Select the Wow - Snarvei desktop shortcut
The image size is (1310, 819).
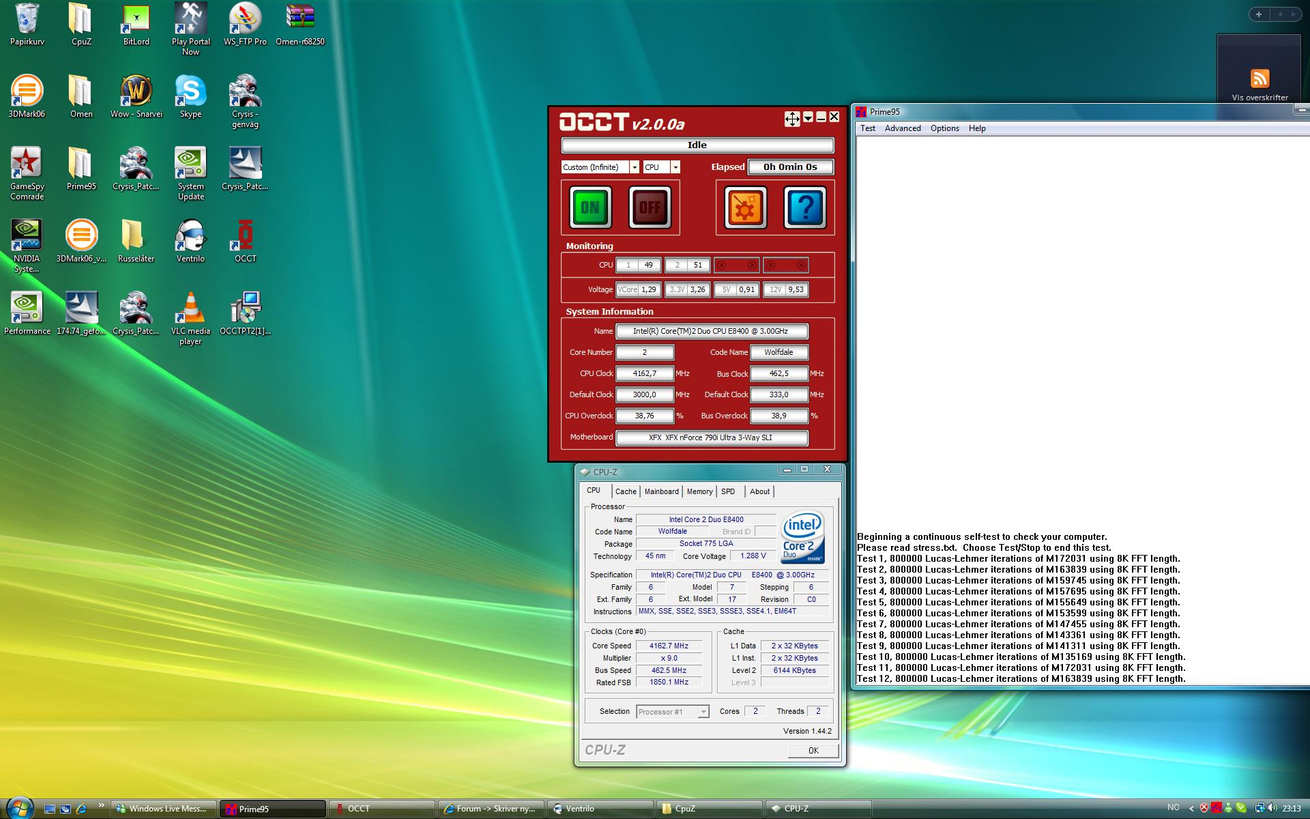point(136,97)
